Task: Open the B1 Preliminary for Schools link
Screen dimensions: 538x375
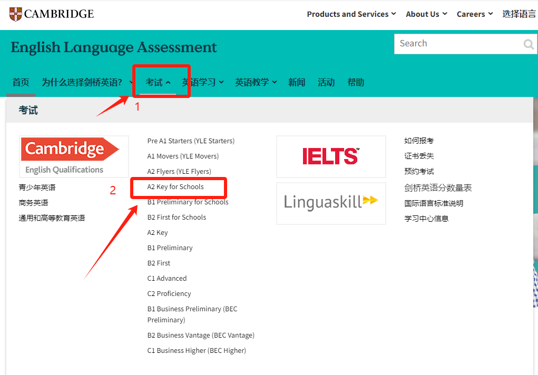Action: click(188, 202)
